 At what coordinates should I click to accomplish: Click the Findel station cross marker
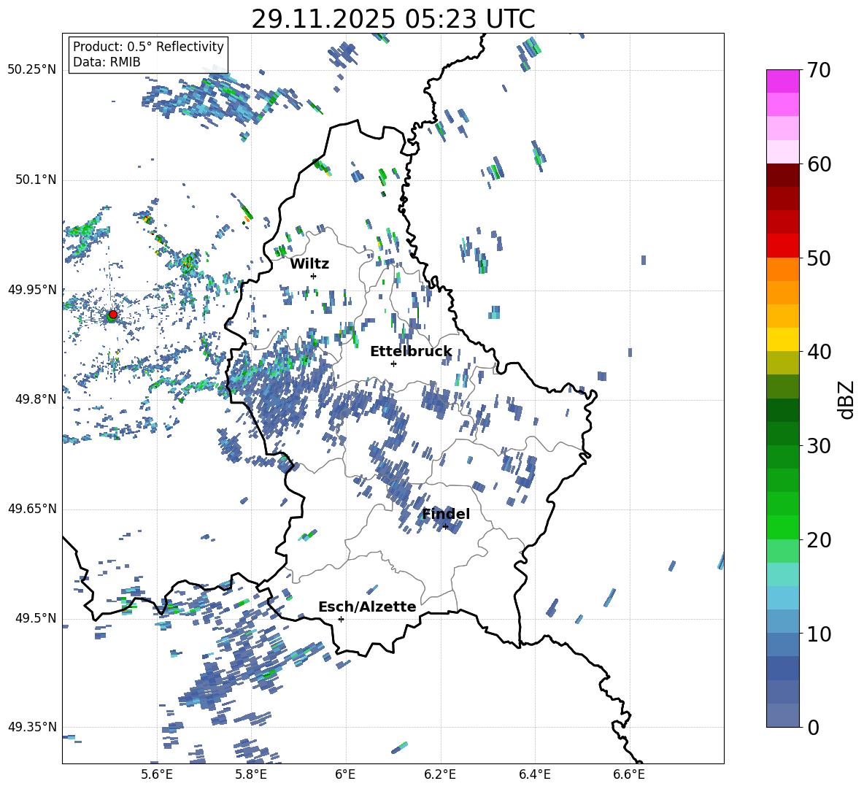tap(445, 526)
